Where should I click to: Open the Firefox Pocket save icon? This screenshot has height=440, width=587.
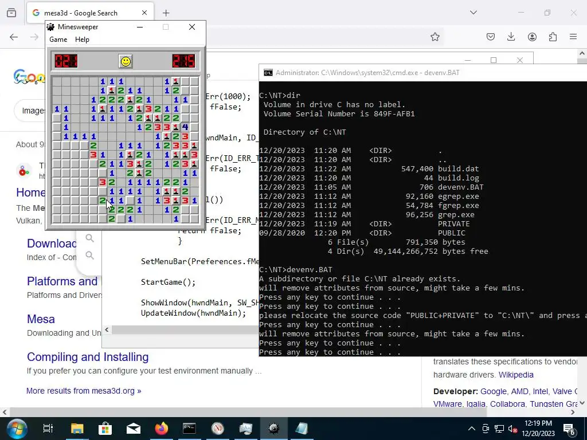pos(491,37)
